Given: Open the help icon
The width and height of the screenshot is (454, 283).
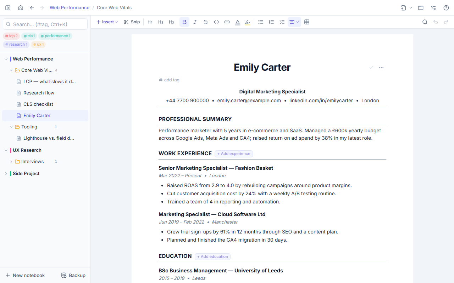Looking at the screenshot, I should (446, 8).
